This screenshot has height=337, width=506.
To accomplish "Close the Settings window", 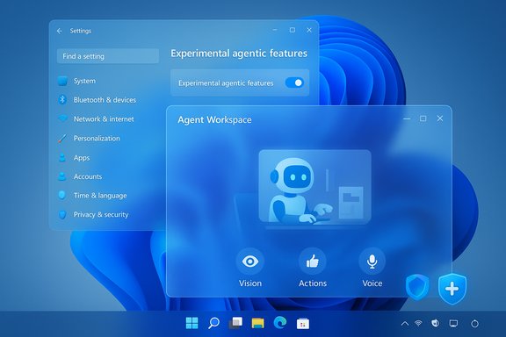I will tap(309, 30).
